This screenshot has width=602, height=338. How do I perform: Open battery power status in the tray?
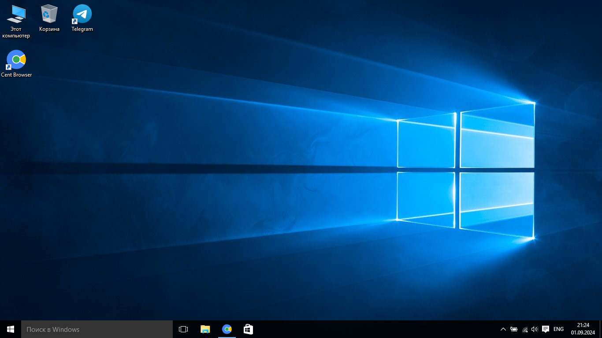(514, 329)
